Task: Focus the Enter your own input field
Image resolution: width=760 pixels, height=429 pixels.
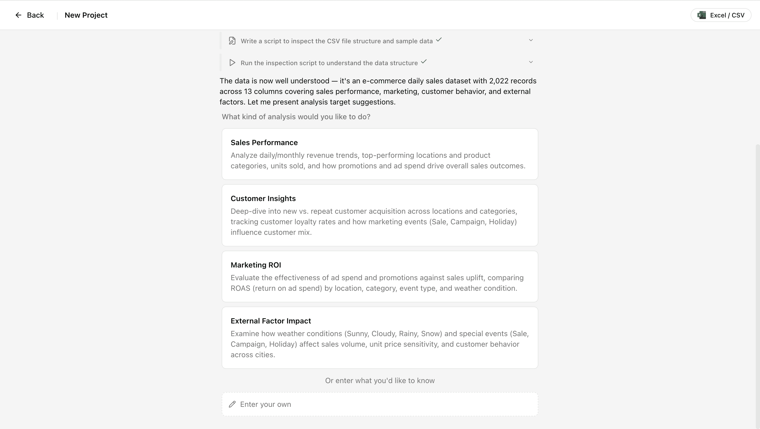Action: 383,404
